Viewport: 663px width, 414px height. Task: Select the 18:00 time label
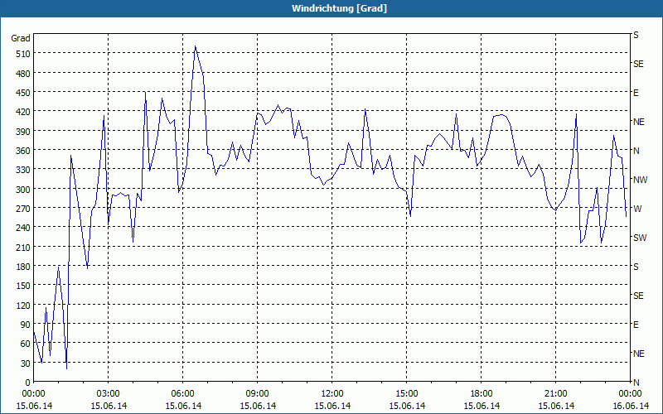(x=482, y=394)
